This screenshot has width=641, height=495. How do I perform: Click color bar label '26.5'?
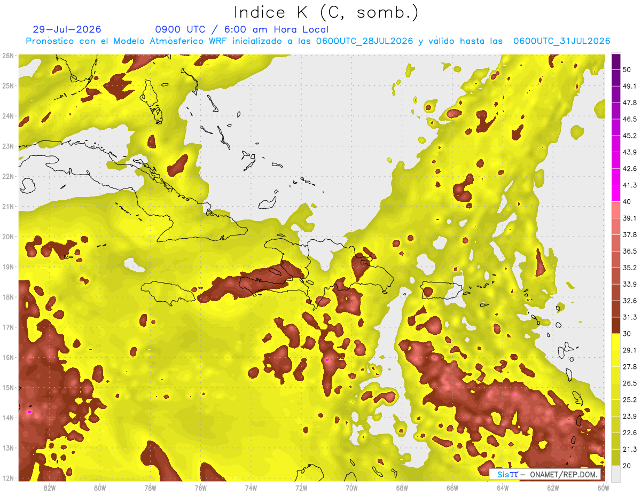click(x=629, y=383)
